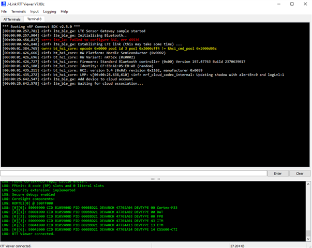This screenshot has height=248, width=312.
Task: Focus the terminal input text field
Action: click(133, 173)
